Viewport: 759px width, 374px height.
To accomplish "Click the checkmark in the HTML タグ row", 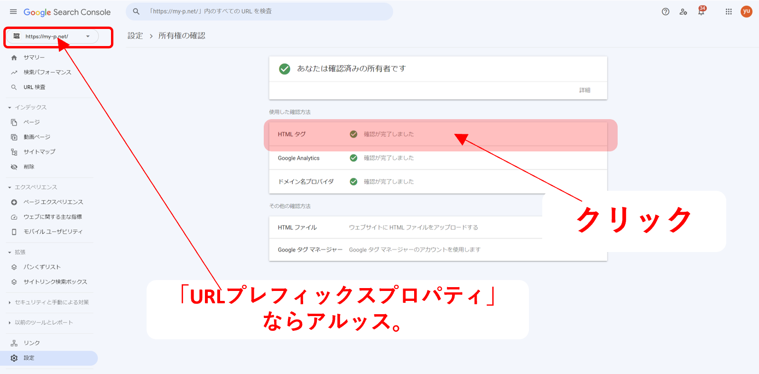I will [353, 134].
